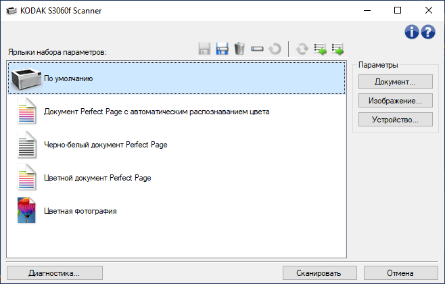This screenshot has width=445, height=284.
Task: Minimize the KODAK S3060f Scanner window
Action: click(367, 11)
